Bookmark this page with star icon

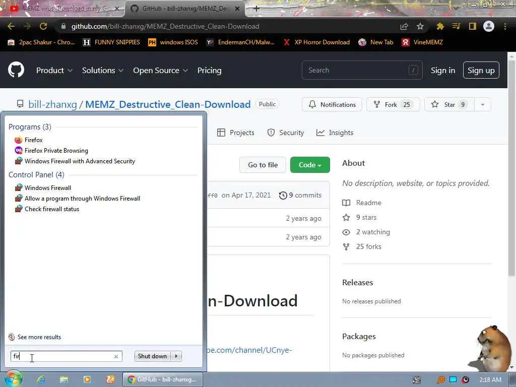coord(420,26)
